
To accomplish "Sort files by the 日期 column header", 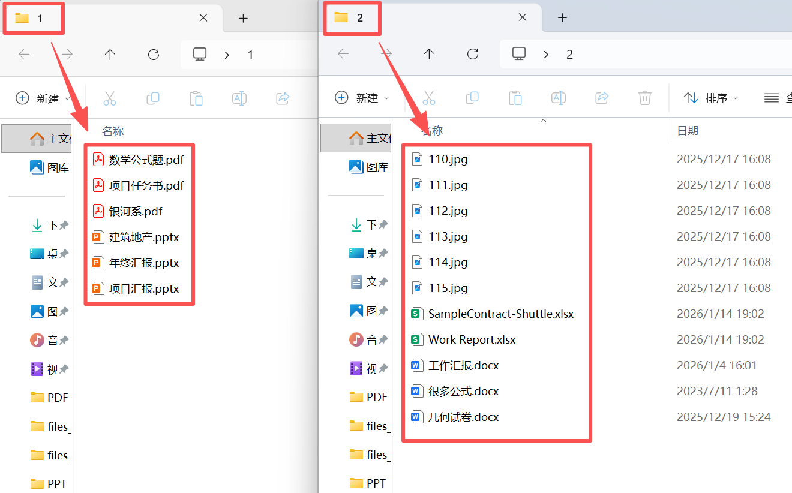I will (x=688, y=130).
